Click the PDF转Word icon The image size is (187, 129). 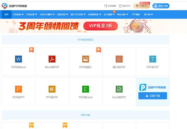(18, 59)
